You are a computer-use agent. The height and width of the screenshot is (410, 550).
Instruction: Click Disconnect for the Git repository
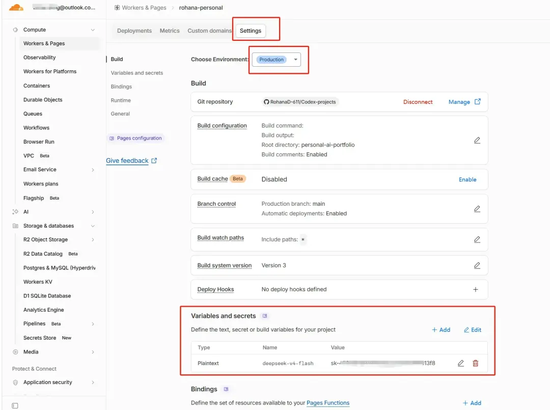pos(418,102)
